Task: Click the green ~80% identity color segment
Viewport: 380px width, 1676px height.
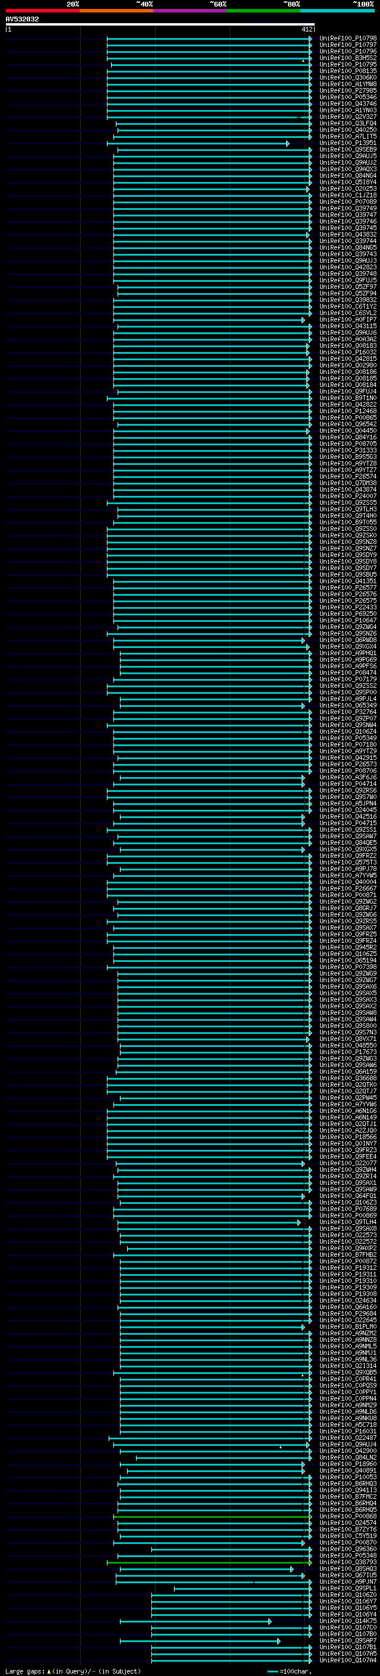Action: point(264,11)
